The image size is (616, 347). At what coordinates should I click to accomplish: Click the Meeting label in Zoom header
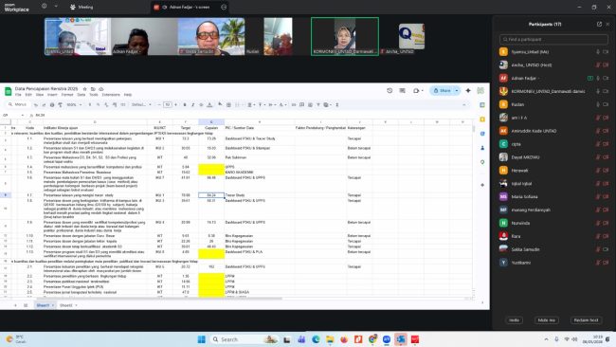click(x=85, y=7)
